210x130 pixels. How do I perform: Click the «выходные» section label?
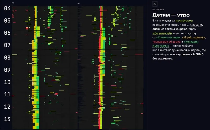158,9
